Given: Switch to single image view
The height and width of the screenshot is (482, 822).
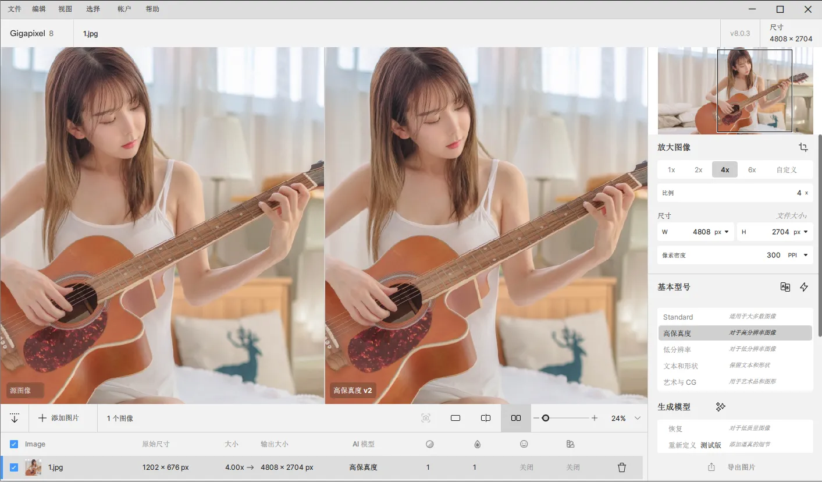Looking at the screenshot, I should click(x=456, y=418).
